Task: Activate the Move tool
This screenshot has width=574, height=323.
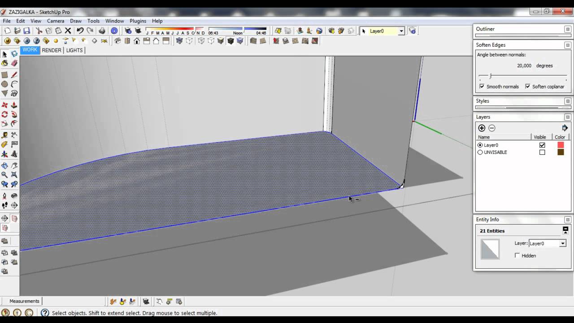Action: tap(4, 105)
